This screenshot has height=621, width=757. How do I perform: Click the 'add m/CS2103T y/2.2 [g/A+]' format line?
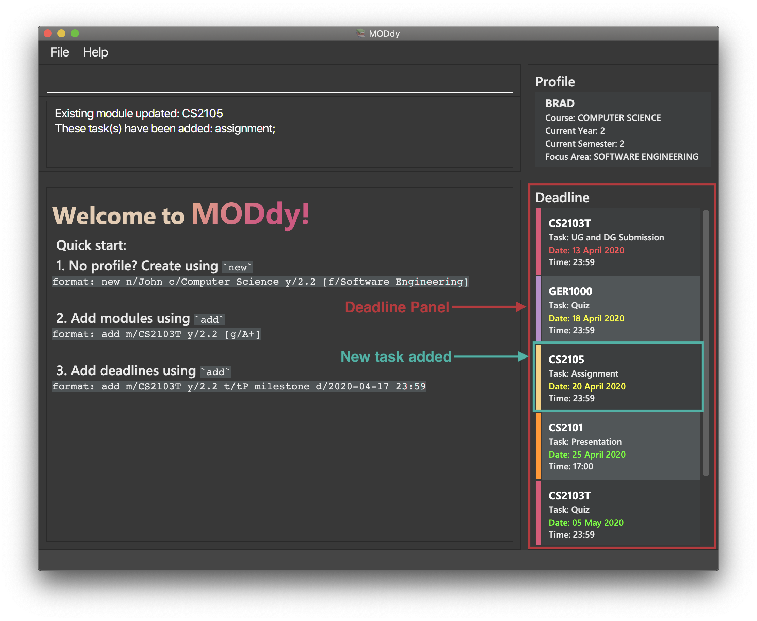[157, 334]
